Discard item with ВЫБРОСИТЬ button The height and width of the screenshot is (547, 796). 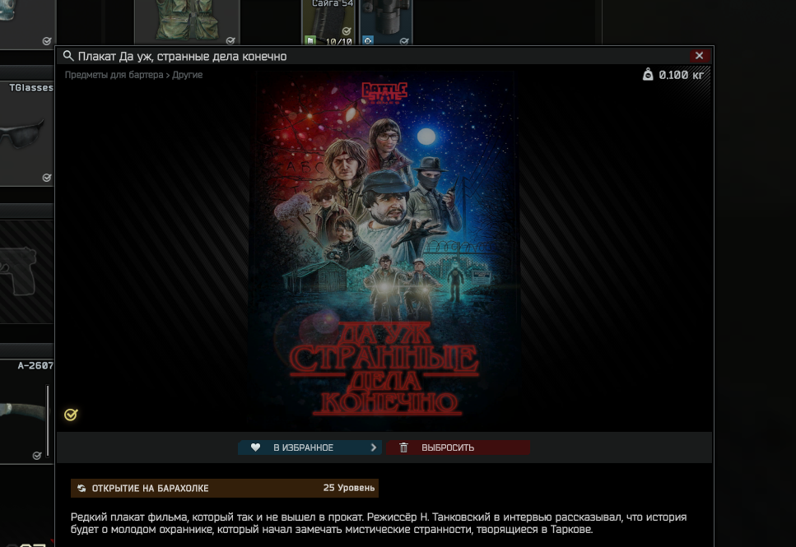(458, 447)
